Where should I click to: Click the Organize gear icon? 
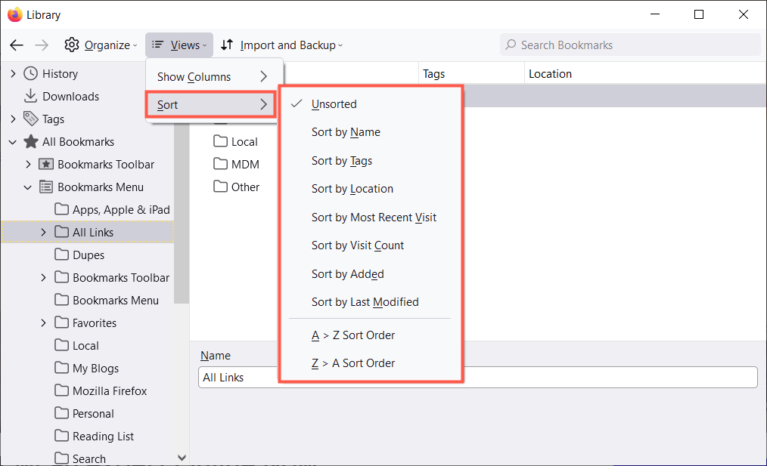72,45
